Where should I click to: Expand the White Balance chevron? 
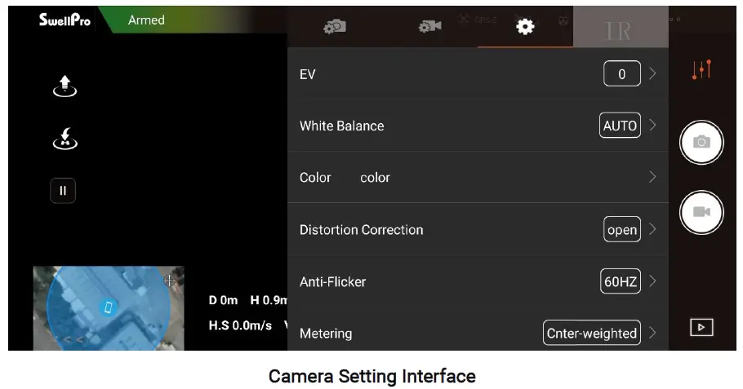tap(652, 126)
